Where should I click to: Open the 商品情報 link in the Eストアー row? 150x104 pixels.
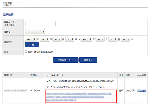point(142,91)
